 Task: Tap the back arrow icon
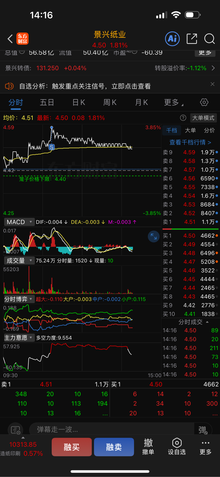coord(10,39)
